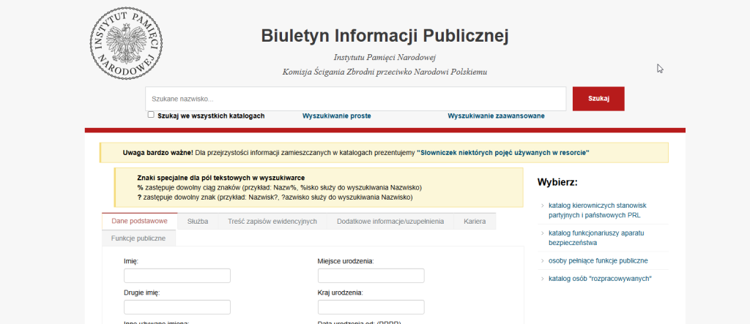Click the red Szukaj button
Viewport: 750px width, 324px height.
[x=598, y=99]
